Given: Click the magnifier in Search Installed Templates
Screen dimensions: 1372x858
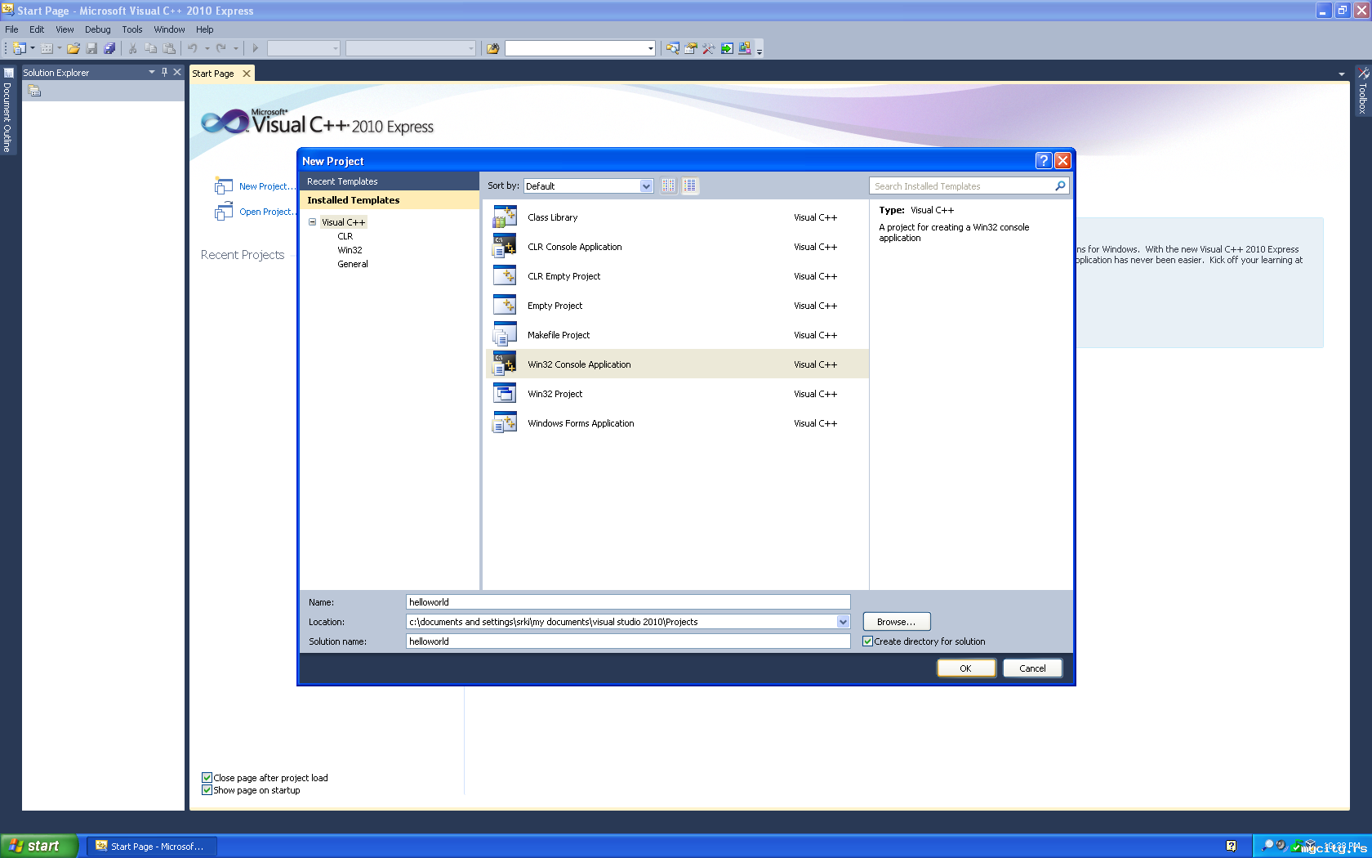Looking at the screenshot, I should pyautogui.click(x=1060, y=185).
